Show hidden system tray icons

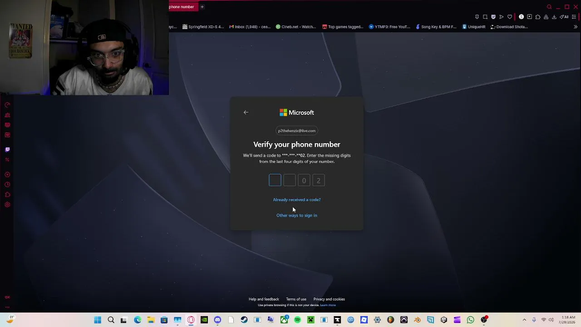(524, 320)
